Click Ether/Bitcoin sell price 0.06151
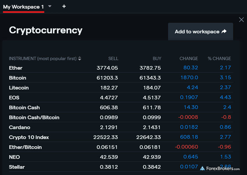Image resolution: width=247 pixels, height=175 pixels. tap(108, 147)
